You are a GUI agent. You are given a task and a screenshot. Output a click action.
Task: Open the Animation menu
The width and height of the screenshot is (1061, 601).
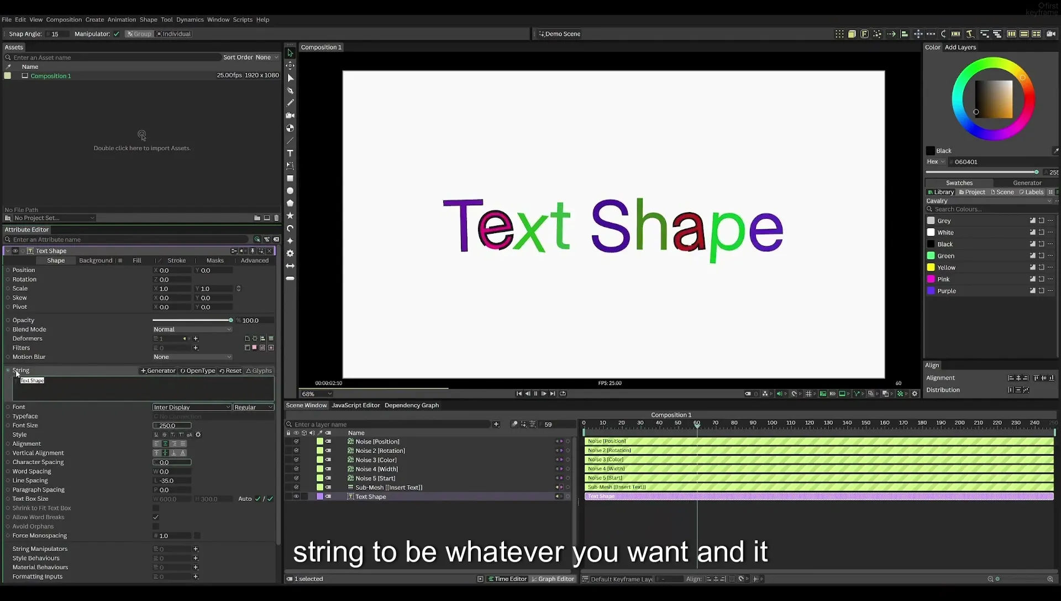pos(122,19)
